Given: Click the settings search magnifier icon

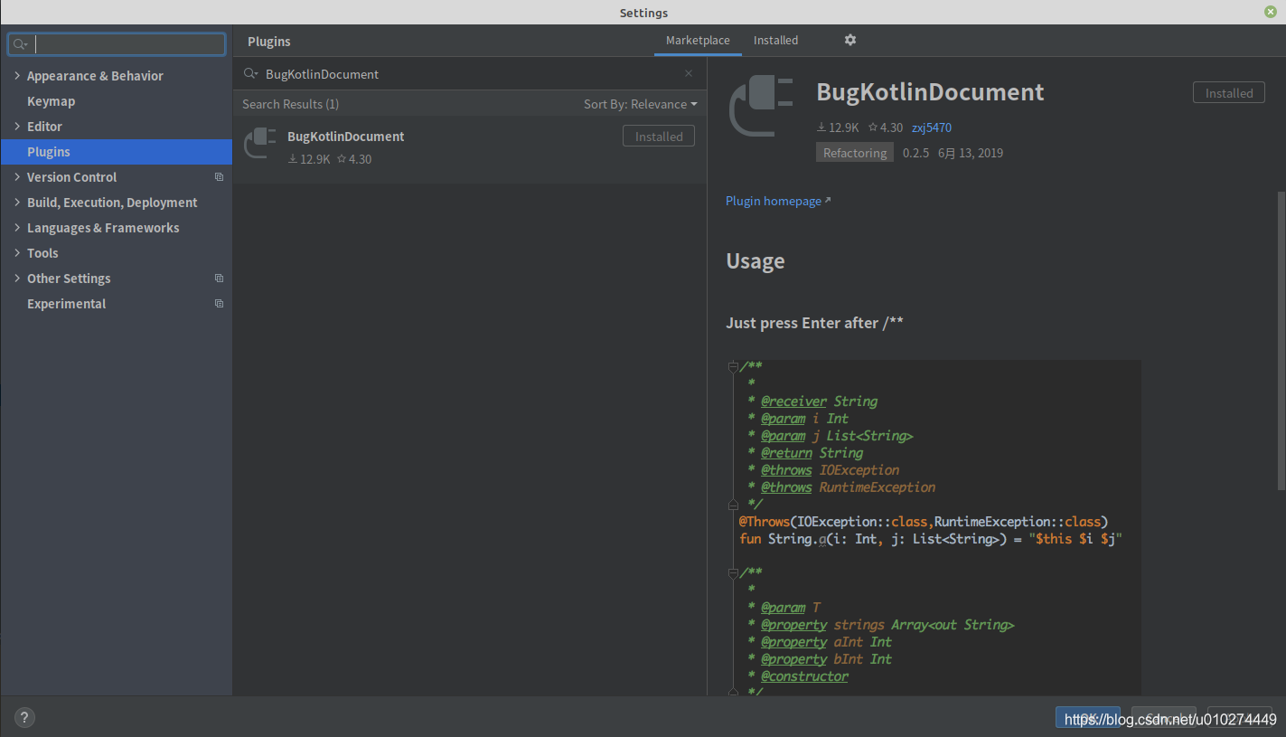Looking at the screenshot, I should coord(20,44).
